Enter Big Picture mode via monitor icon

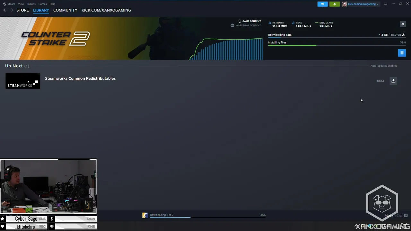click(385, 4)
